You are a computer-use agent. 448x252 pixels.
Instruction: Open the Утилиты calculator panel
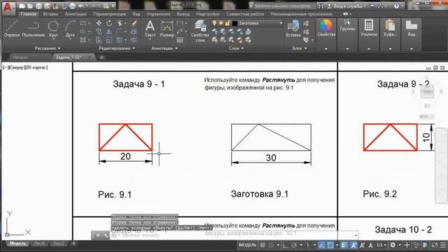(x=369, y=28)
